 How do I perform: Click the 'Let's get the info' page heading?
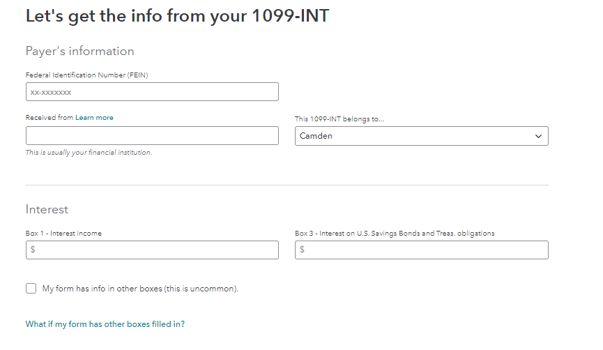pos(177,16)
